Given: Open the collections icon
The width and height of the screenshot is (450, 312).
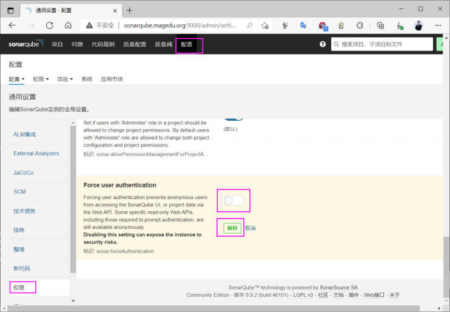Looking at the screenshot, I should [x=380, y=25].
